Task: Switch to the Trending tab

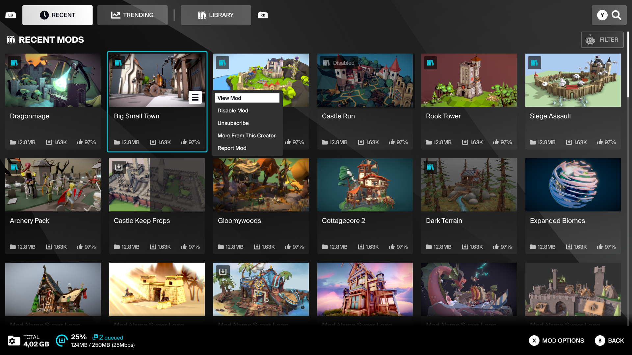Action: click(132, 15)
